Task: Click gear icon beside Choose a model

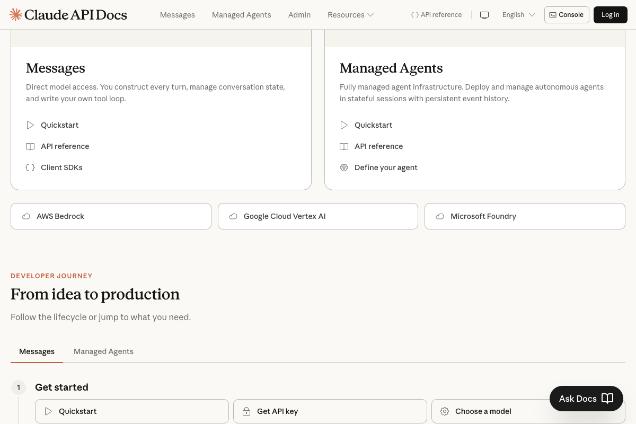Action: (445, 411)
